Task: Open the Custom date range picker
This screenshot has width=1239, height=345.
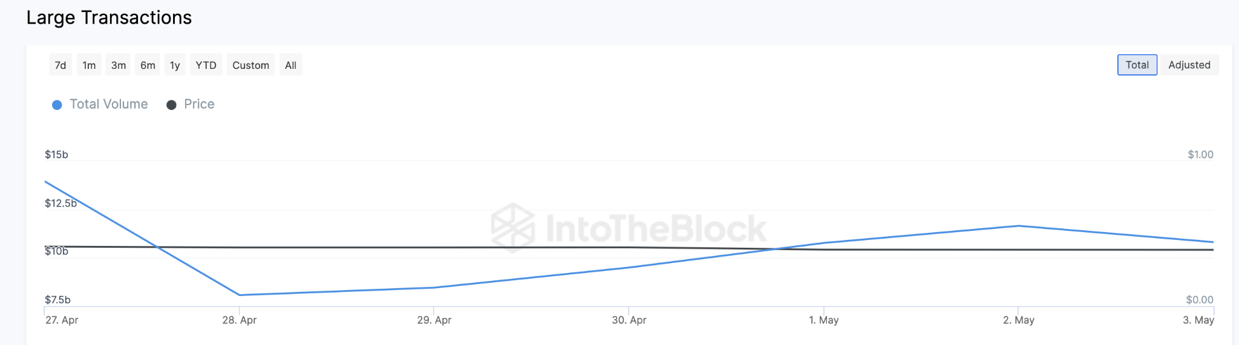Action: [250, 65]
